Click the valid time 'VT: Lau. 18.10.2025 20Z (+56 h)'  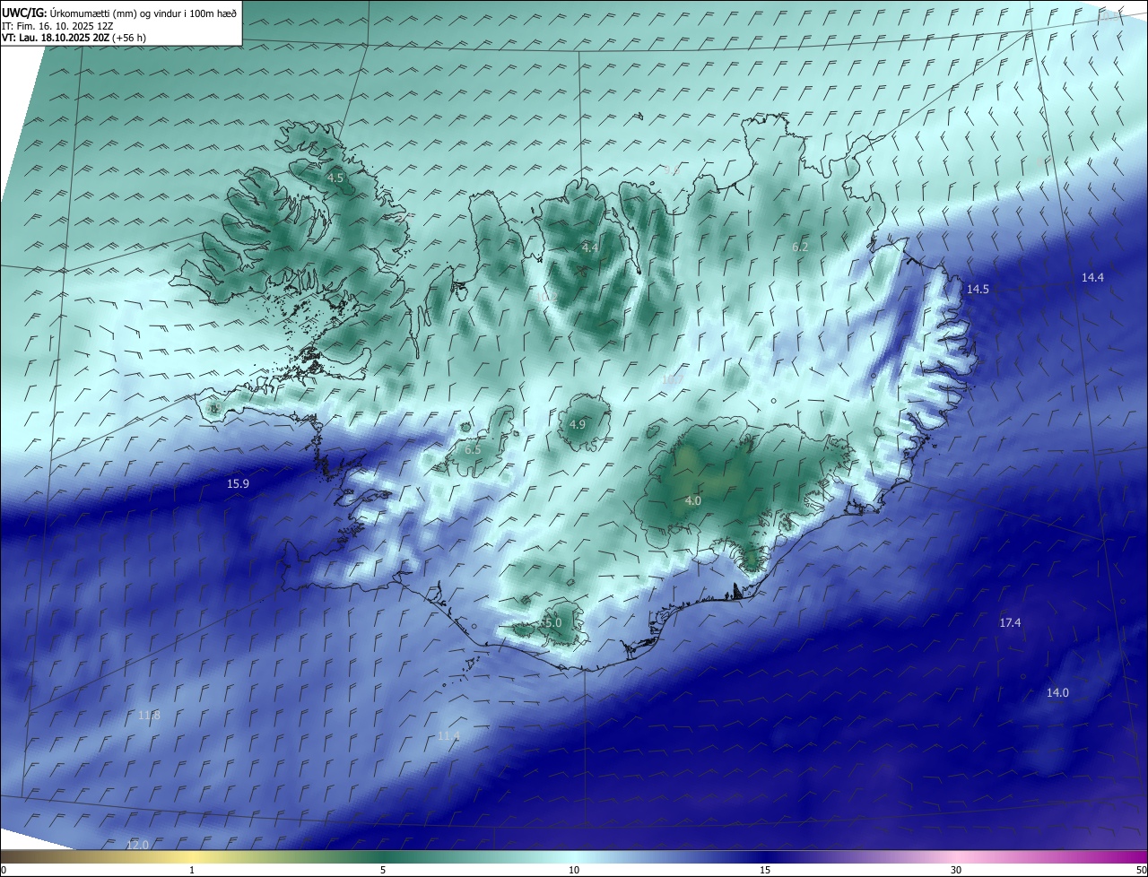point(74,38)
